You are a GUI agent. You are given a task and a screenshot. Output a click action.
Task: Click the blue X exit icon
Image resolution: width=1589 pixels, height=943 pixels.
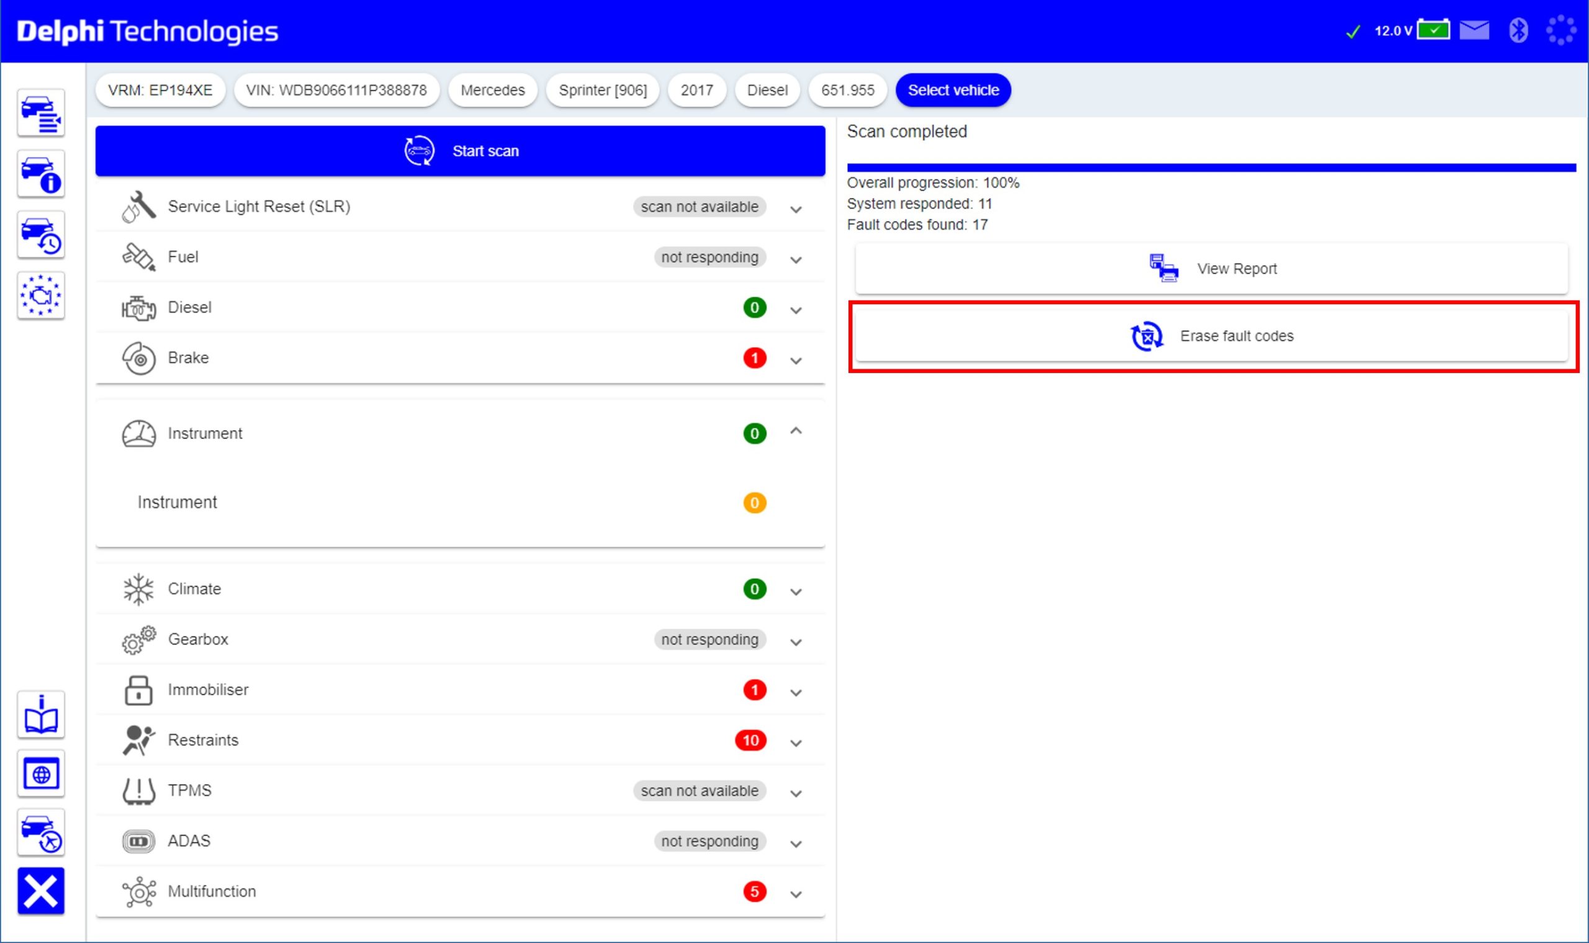pos(41,891)
